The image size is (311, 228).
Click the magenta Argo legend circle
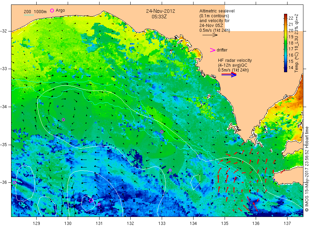point(52,10)
